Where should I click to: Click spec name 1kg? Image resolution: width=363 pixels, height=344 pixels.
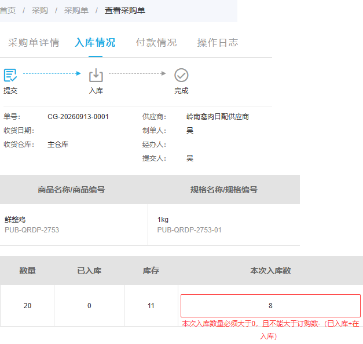click(x=163, y=219)
